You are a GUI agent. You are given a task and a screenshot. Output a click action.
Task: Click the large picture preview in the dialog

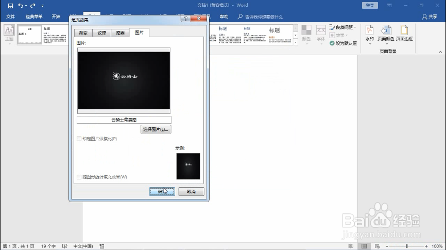click(x=124, y=80)
